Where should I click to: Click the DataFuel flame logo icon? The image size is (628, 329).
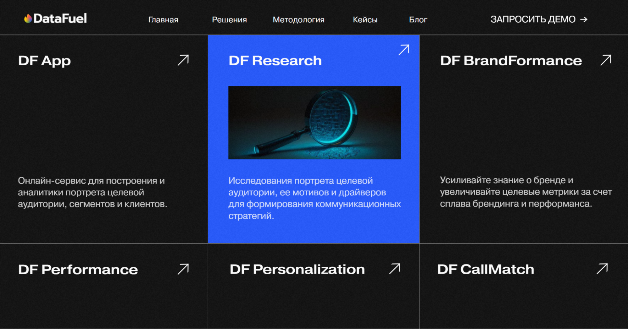(x=28, y=19)
